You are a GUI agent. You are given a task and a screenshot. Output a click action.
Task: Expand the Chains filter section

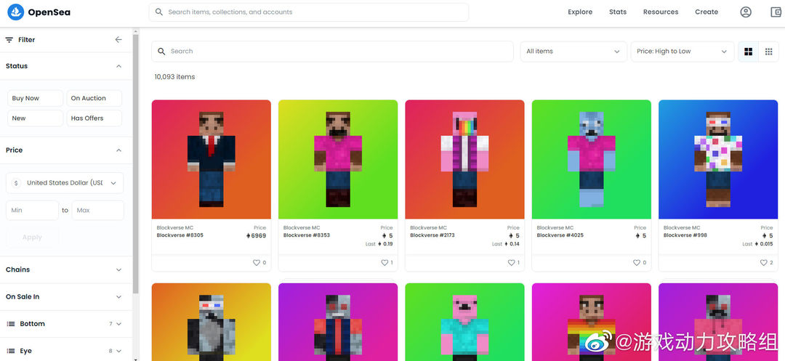63,269
